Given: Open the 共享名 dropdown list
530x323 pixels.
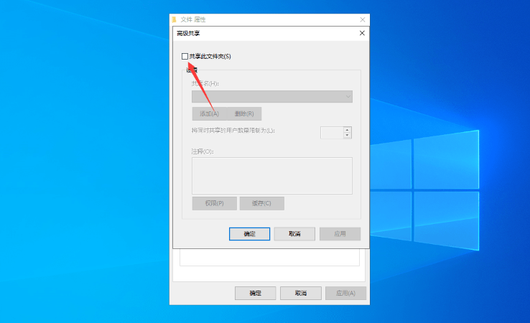Looking at the screenshot, I should click(x=271, y=96).
